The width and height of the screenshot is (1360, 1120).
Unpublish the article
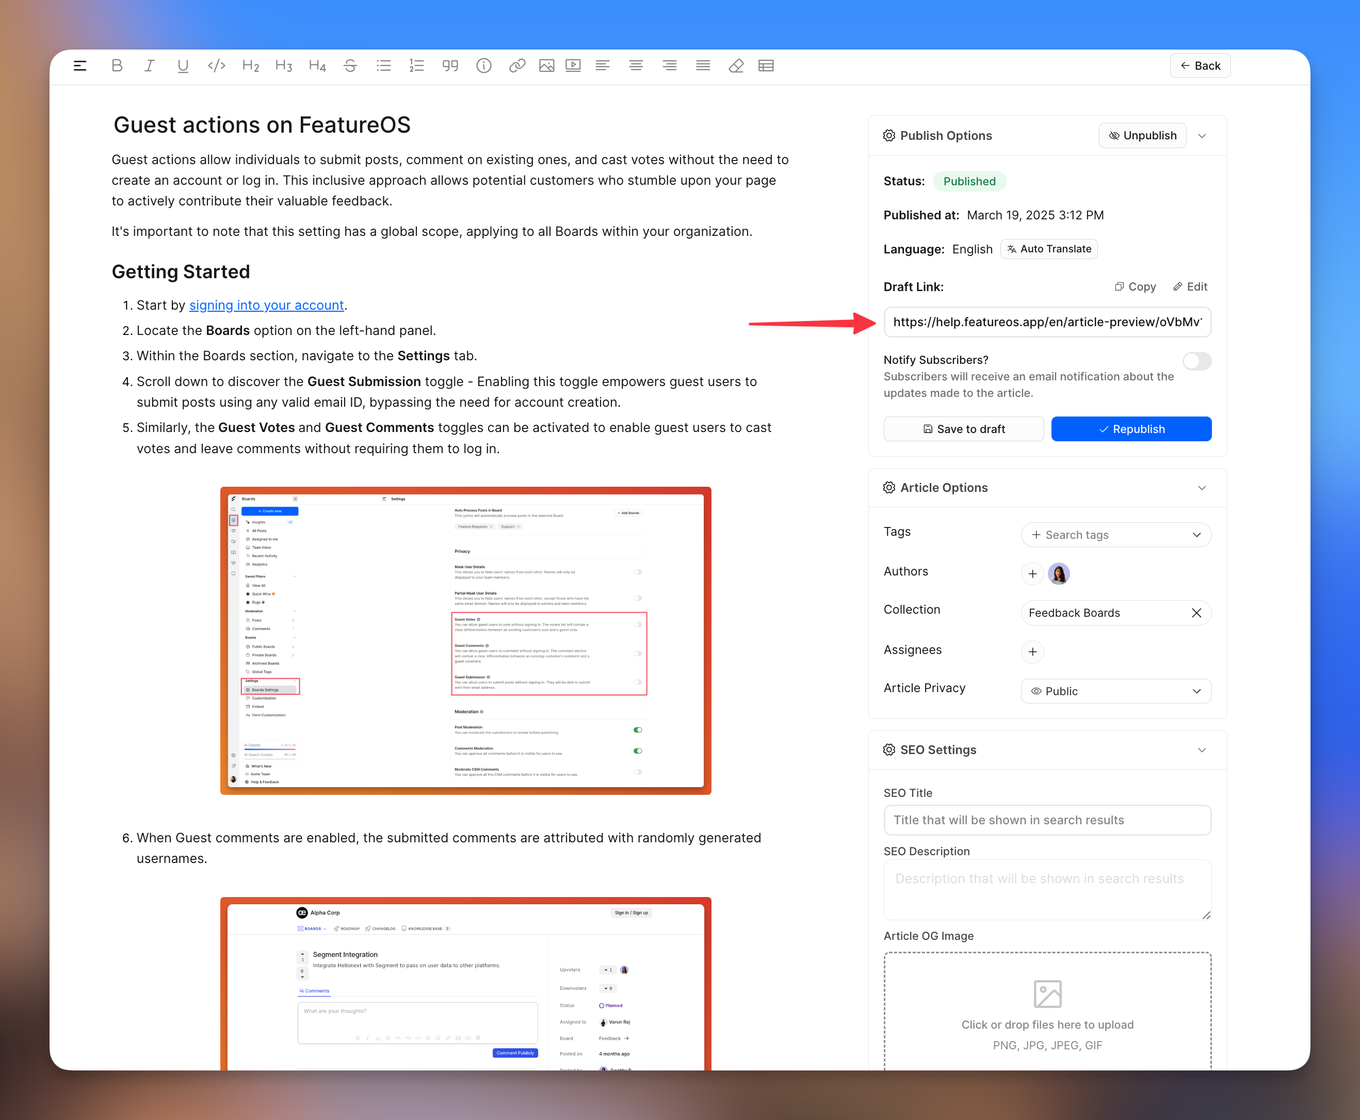1142,135
